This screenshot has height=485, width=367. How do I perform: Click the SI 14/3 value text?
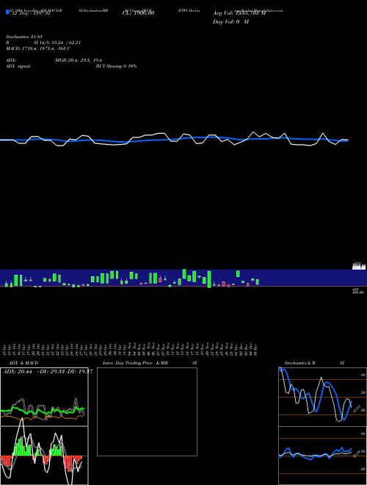57,43
